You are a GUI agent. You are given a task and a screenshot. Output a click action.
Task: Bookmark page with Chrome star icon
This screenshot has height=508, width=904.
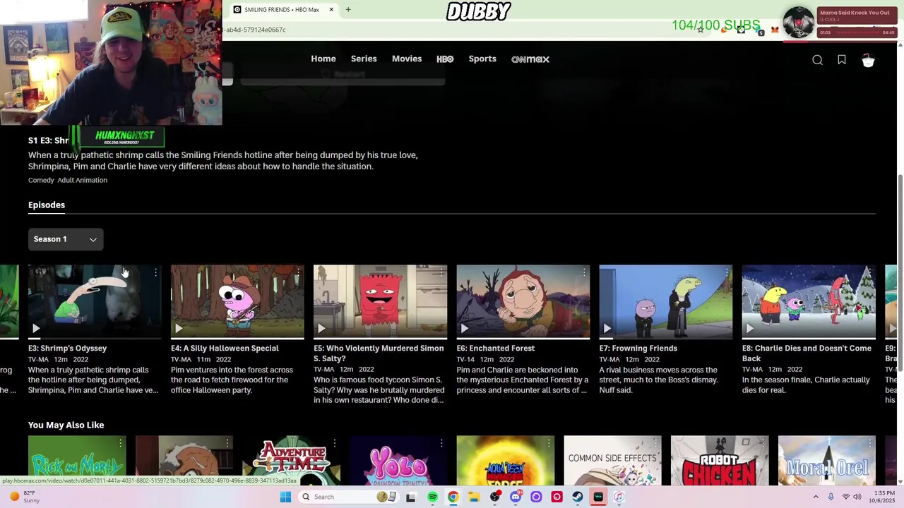click(700, 30)
